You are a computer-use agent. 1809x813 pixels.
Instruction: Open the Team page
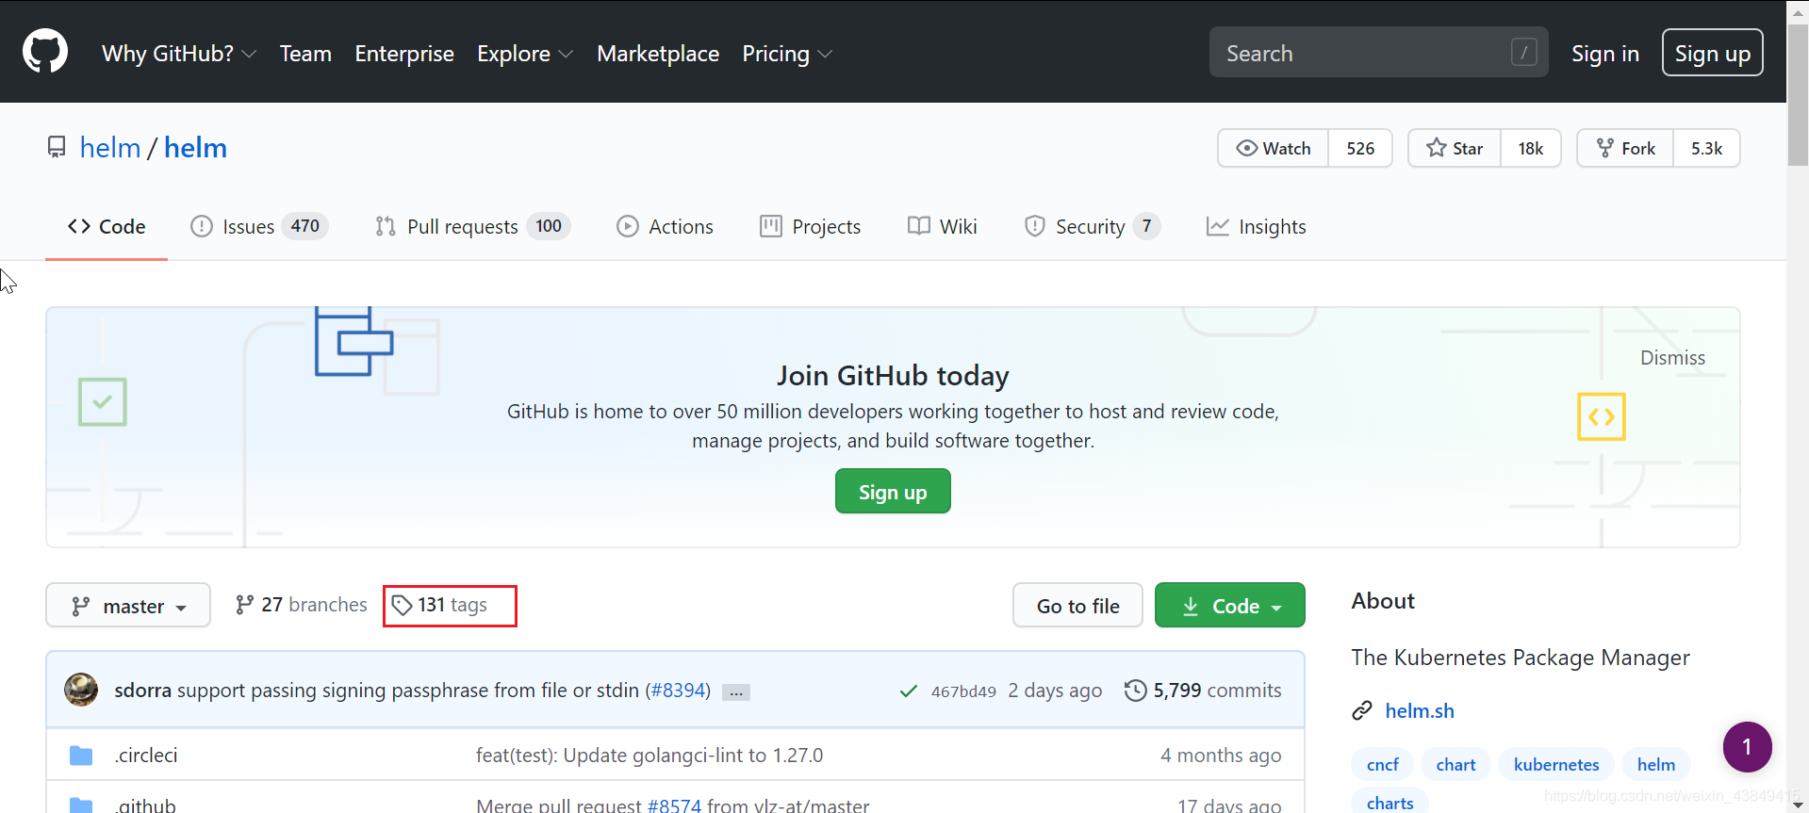tap(305, 54)
